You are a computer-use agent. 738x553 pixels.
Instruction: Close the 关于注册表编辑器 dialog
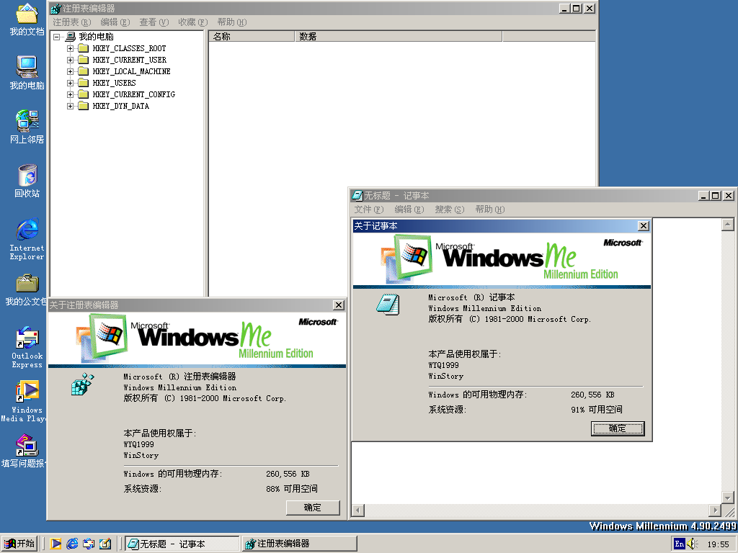[x=339, y=305]
